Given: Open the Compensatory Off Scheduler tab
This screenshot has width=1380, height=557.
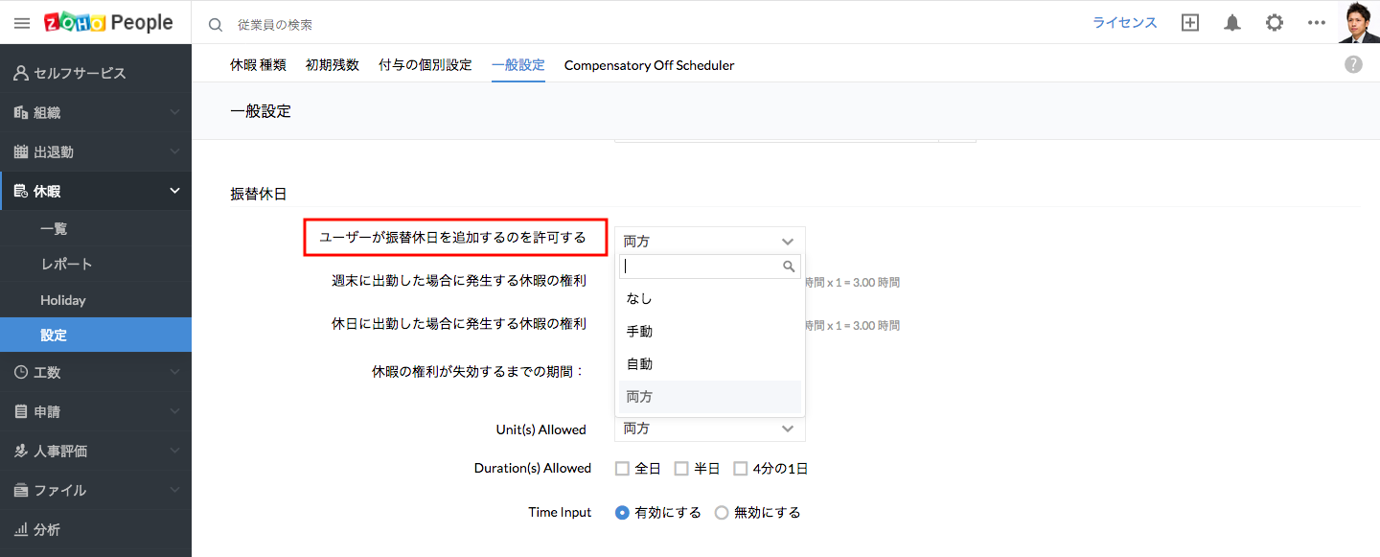Looking at the screenshot, I should (649, 65).
